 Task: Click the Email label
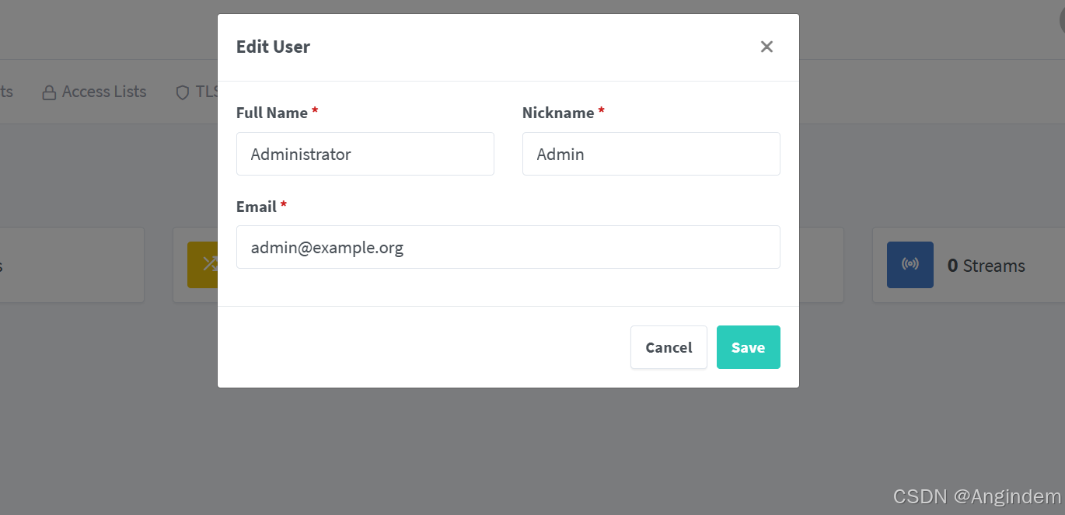[257, 207]
